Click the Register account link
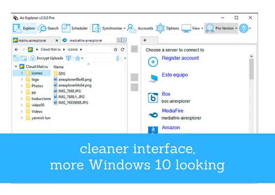This screenshot has height=195, width=275. click(180, 58)
